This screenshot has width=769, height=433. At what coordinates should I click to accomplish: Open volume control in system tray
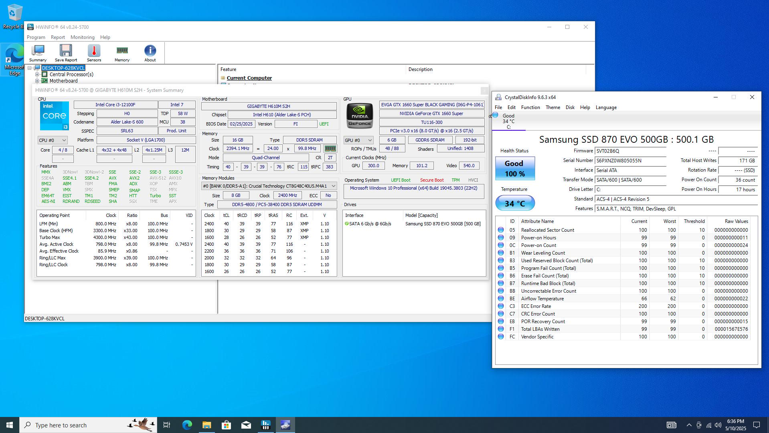[x=718, y=425]
